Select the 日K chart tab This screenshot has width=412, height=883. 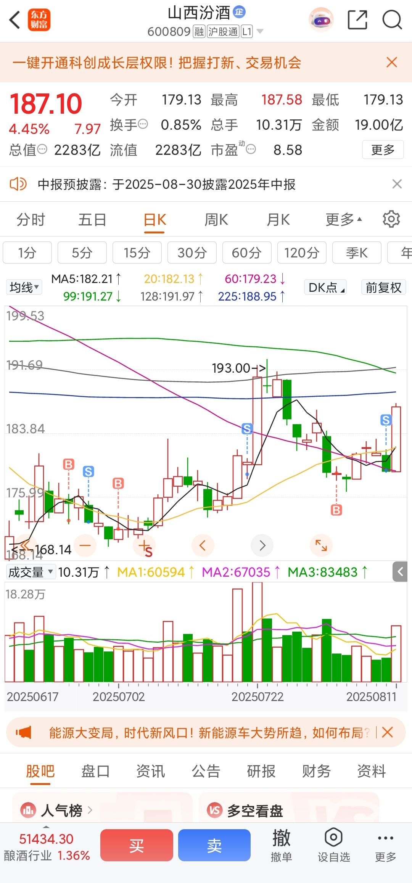(x=154, y=220)
